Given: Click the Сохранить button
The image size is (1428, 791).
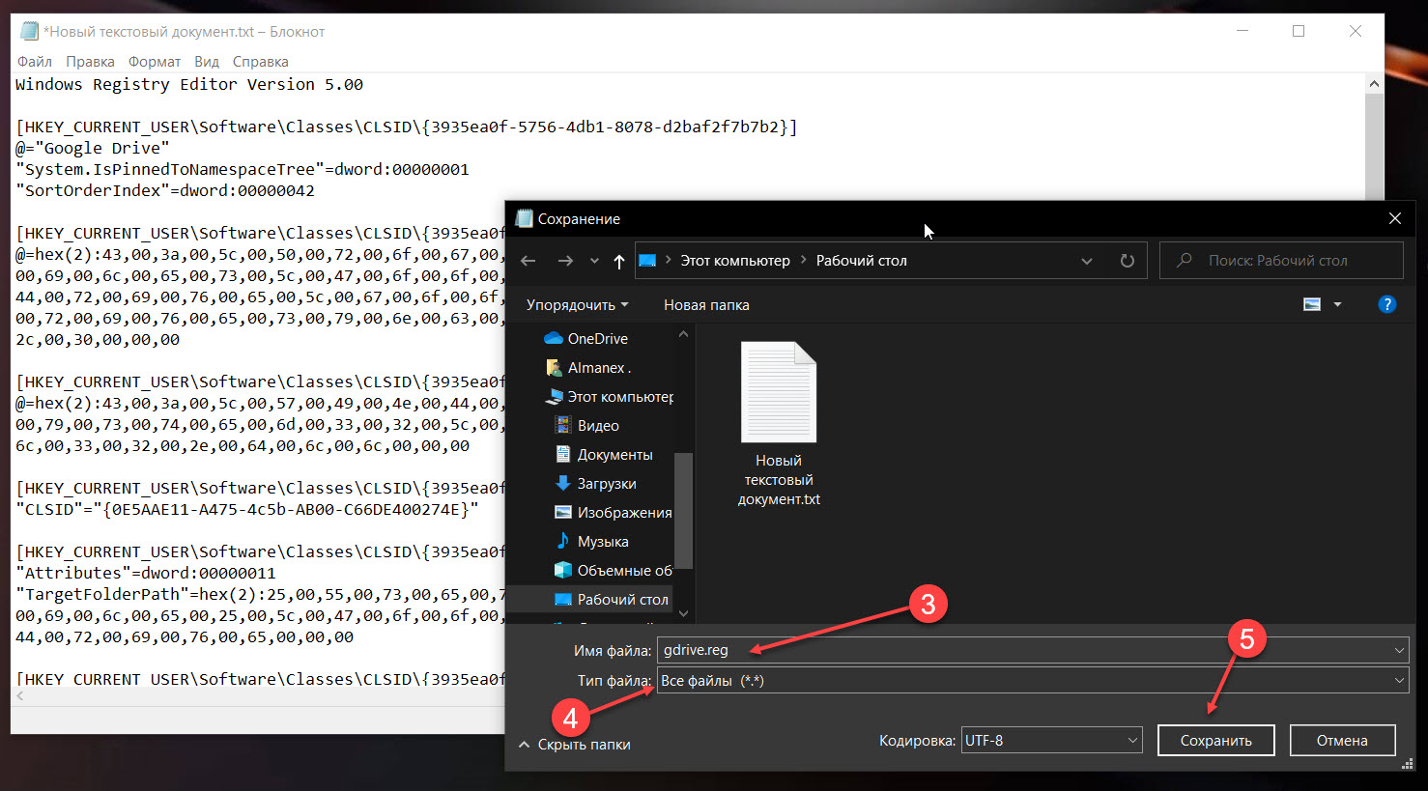Looking at the screenshot, I should click(x=1216, y=741).
